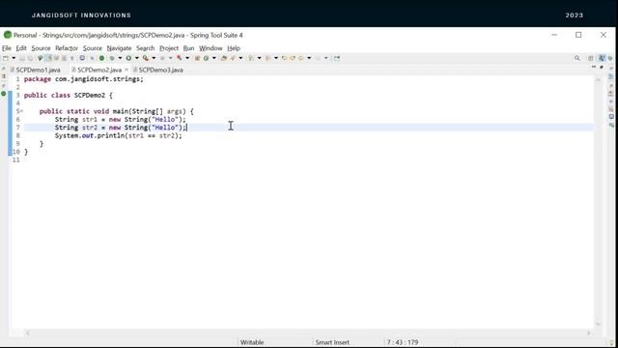Open the Quick Access magnifier search
This screenshot has width=618, height=348.
coord(577,58)
